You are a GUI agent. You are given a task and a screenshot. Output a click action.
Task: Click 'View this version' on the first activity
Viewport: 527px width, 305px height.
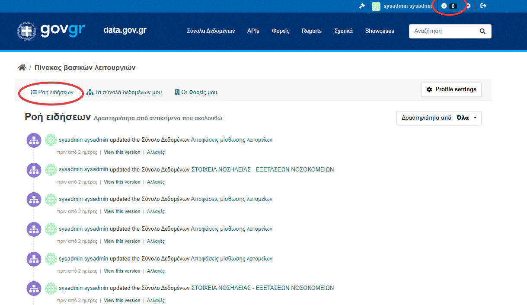122,152
